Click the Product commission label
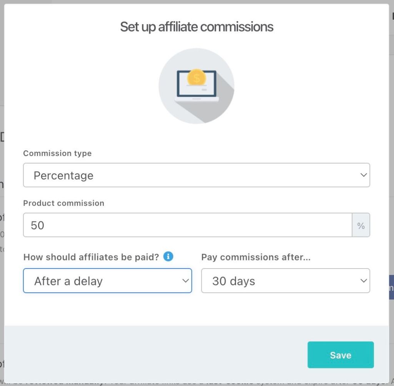This screenshot has height=386, width=394. (63, 203)
